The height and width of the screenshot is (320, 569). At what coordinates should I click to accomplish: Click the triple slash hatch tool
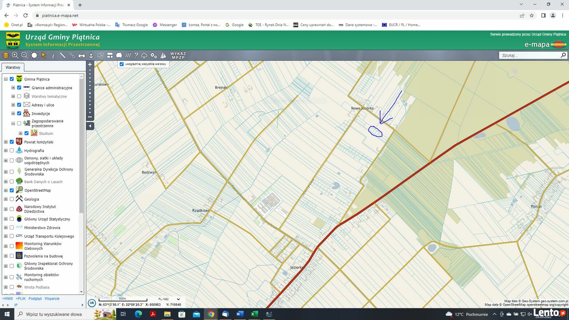click(x=128, y=55)
